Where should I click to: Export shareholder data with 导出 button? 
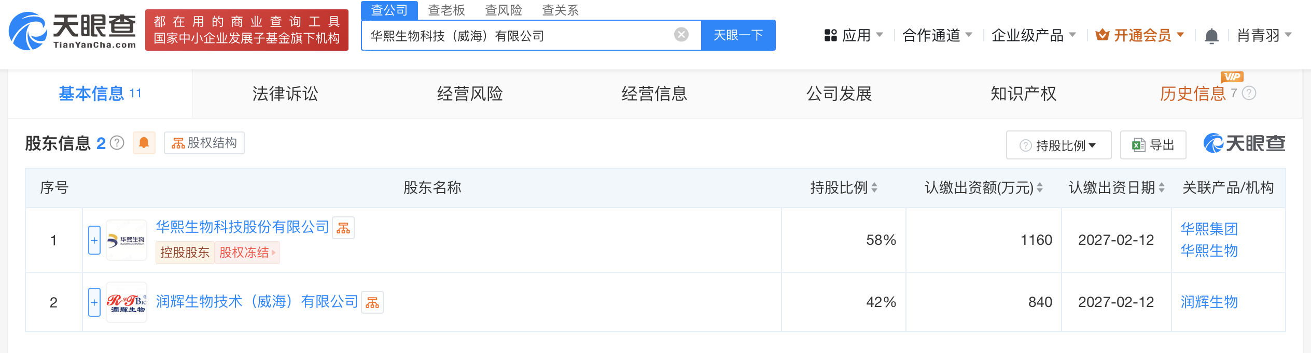tap(1153, 145)
